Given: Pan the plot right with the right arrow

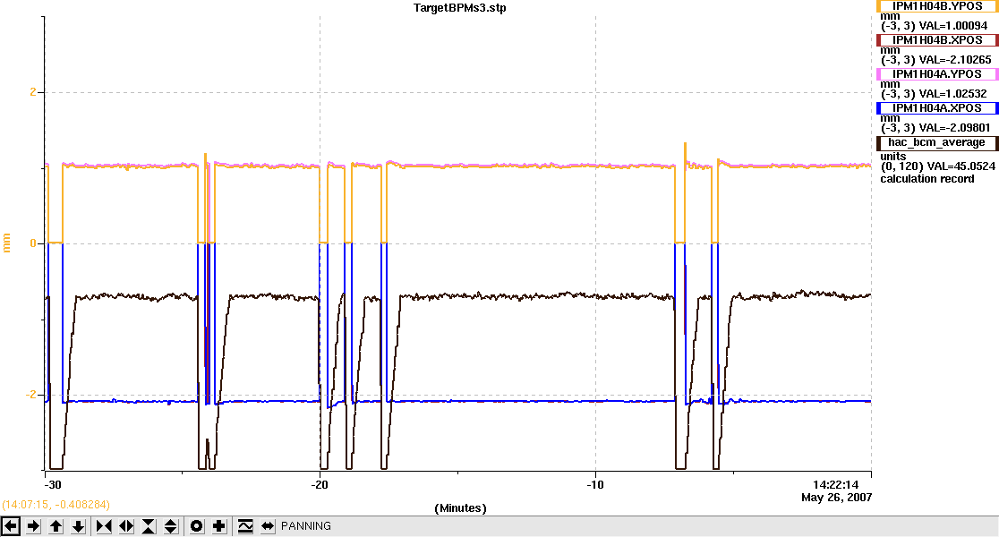Looking at the screenshot, I should click(34, 526).
